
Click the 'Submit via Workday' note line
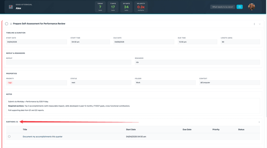pos(28,101)
